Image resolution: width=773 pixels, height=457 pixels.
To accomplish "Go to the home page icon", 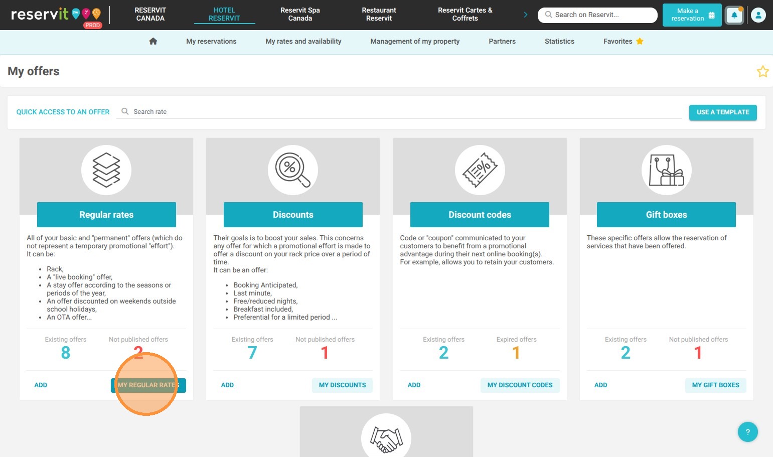I will [153, 41].
